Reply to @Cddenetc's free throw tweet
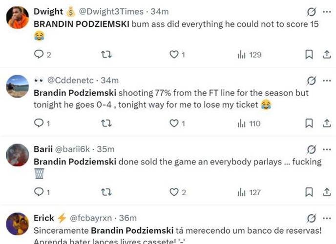Screen dimensions: 336x244 39,123
